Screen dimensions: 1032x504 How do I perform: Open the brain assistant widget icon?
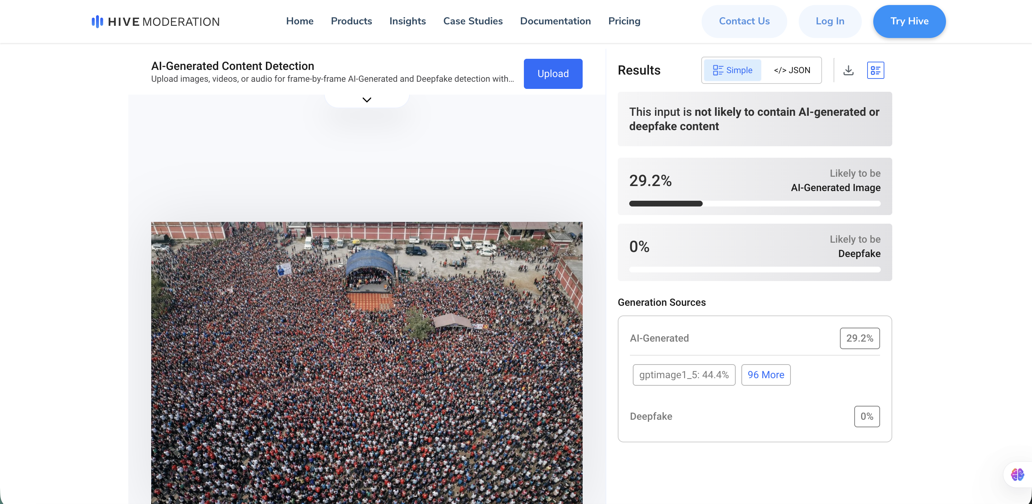1017,475
